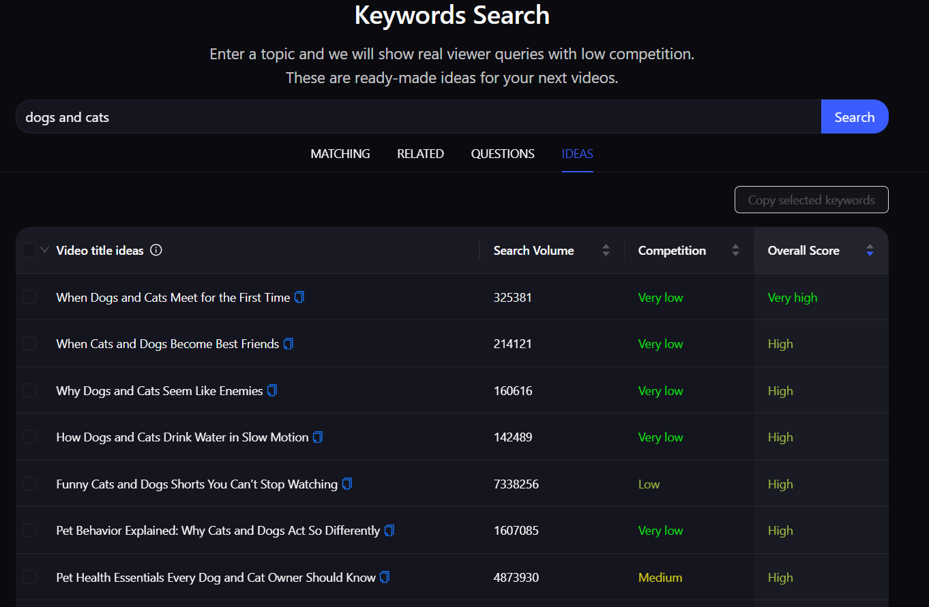The width and height of the screenshot is (929, 607).
Task: Switch to the MATCHING tab
Action: pyautogui.click(x=340, y=154)
